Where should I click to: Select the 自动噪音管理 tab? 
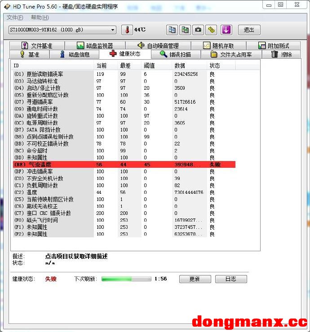[x=158, y=46]
